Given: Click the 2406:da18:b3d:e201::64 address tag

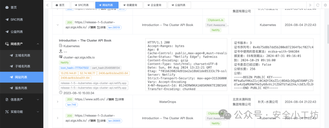Looking at the screenshot, I should pyautogui.click(x=75, y=78).
